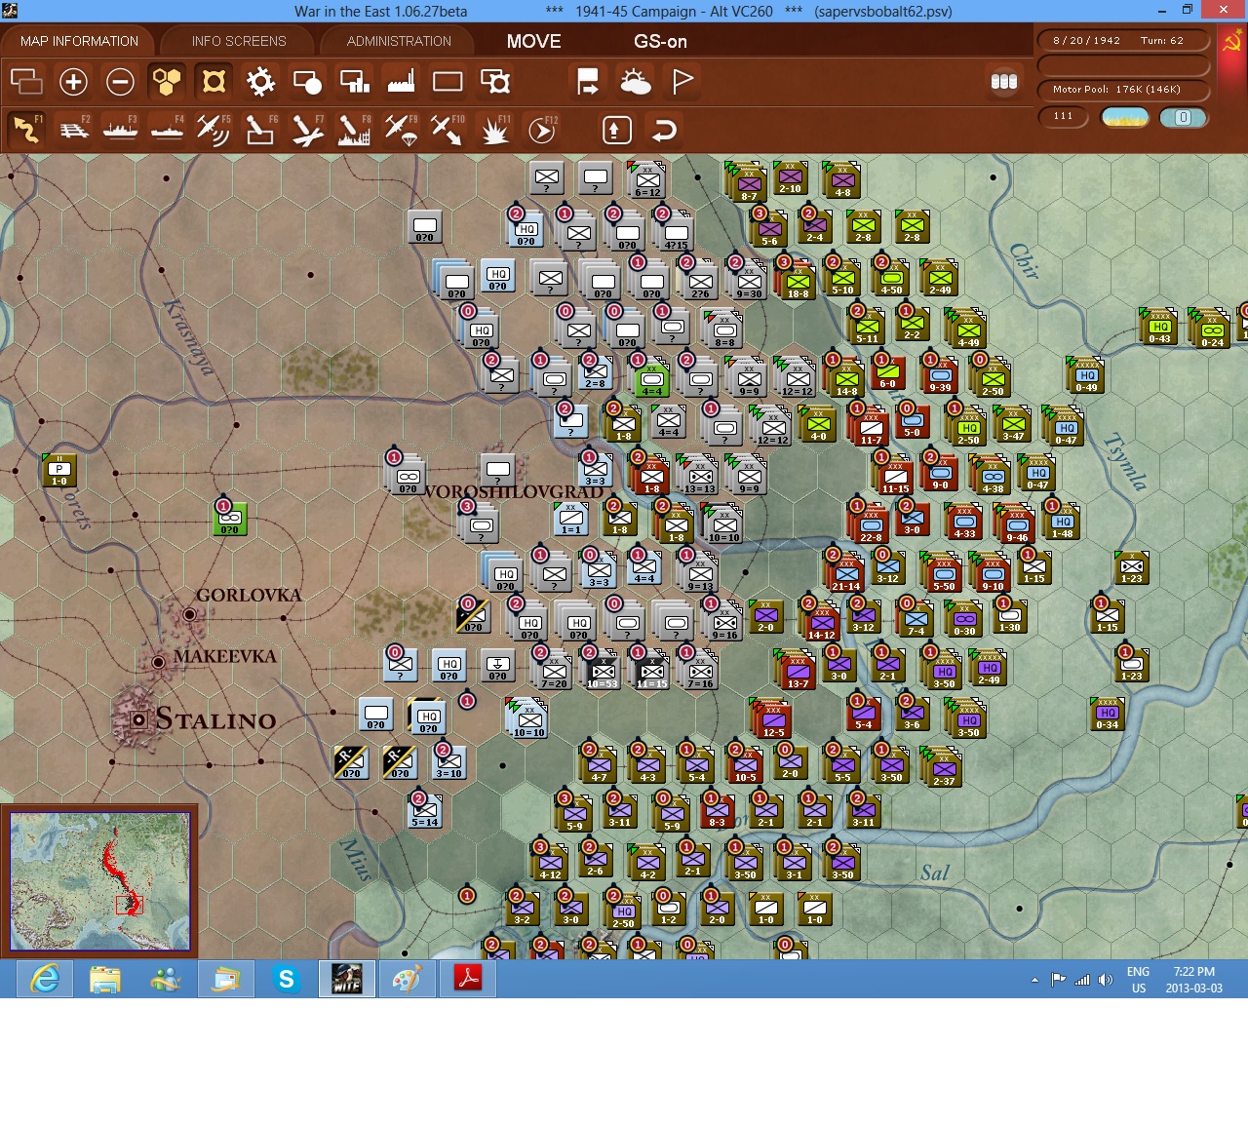Click the Soviet hammer and sickle emblem
1248x1125 pixels.
(x=1232, y=43)
